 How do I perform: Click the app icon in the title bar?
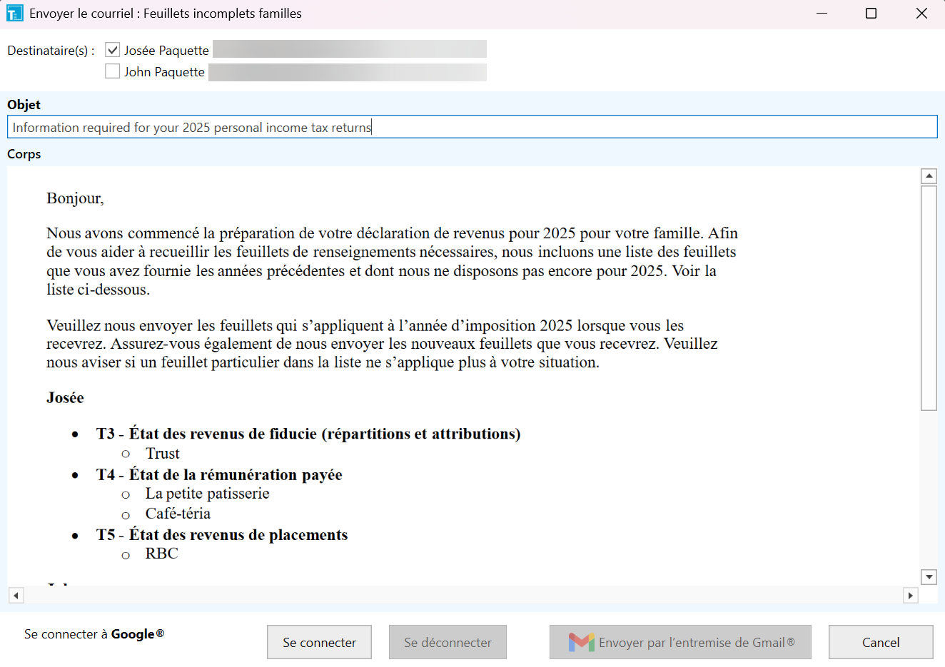(x=14, y=14)
